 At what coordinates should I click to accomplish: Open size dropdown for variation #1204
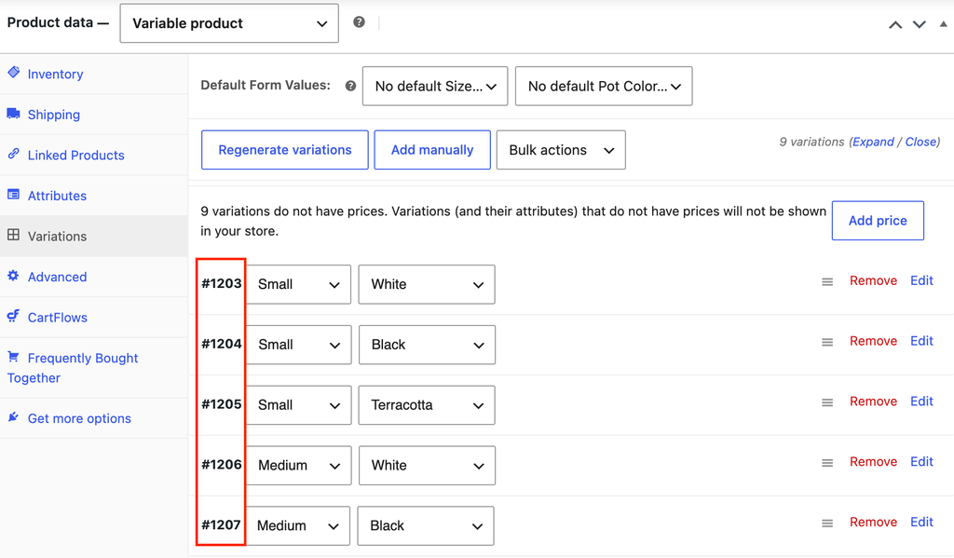point(298,345)
